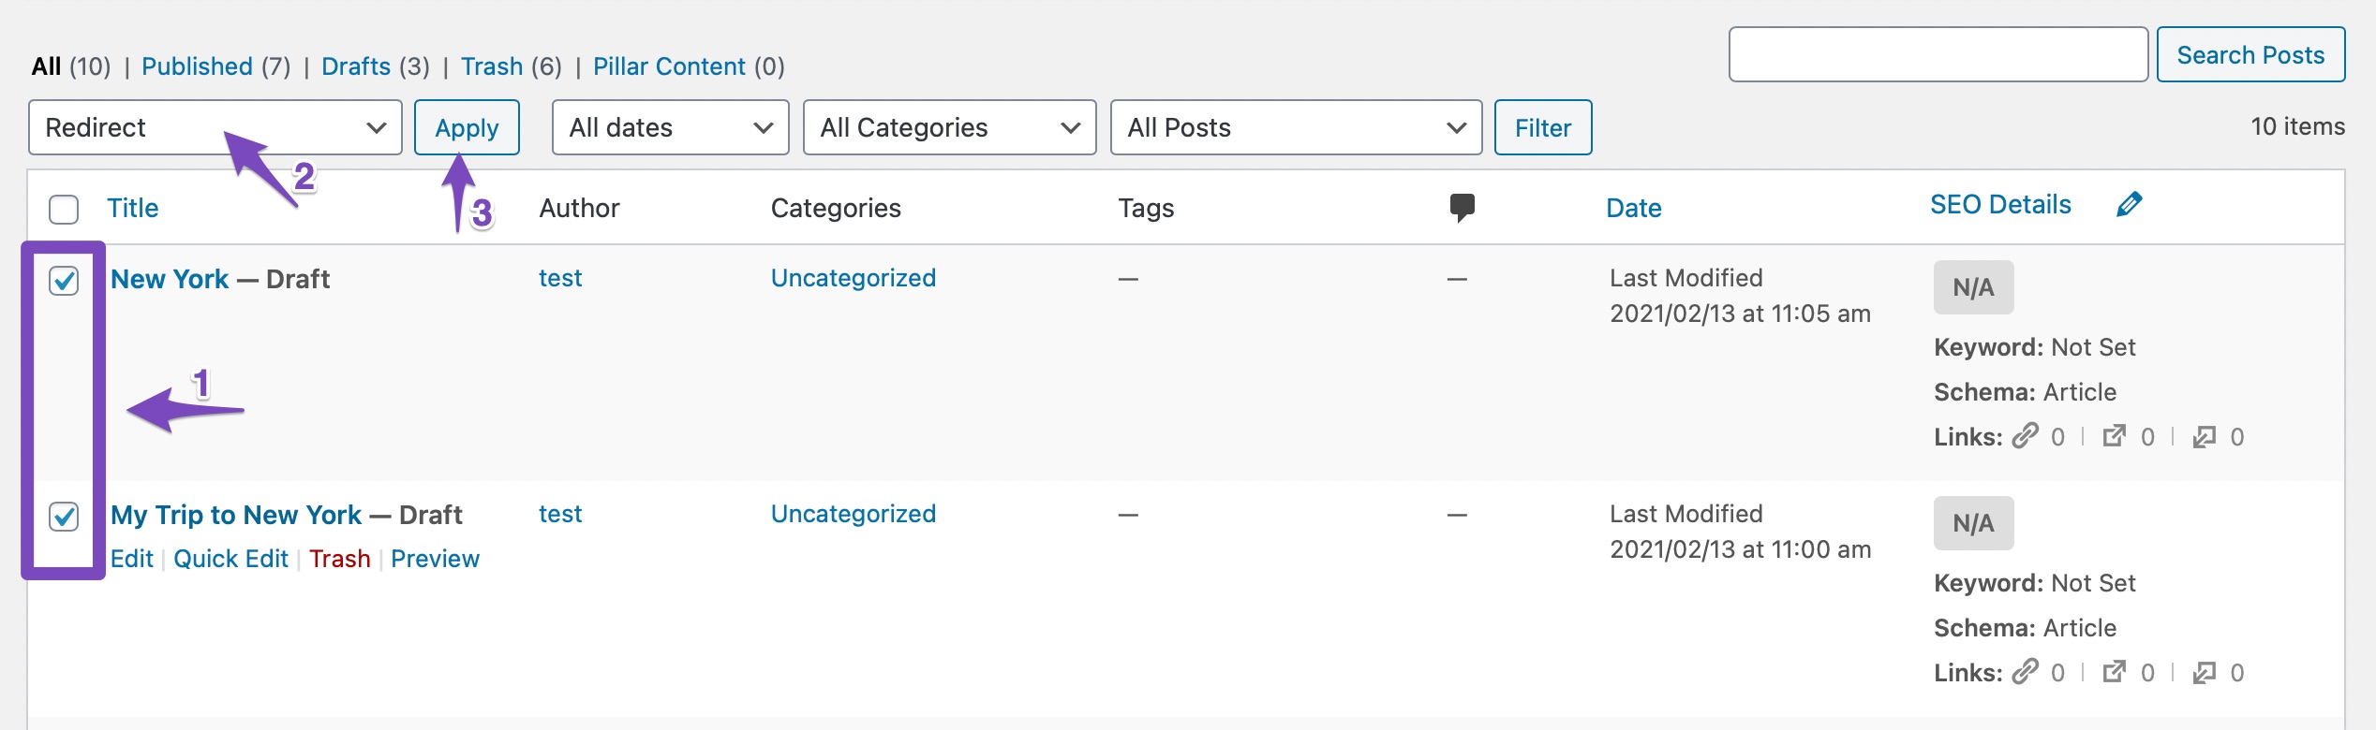The image size is (2376, 730).
Task: Open the All Categories dropdown
Action: (x=949, y=127)
